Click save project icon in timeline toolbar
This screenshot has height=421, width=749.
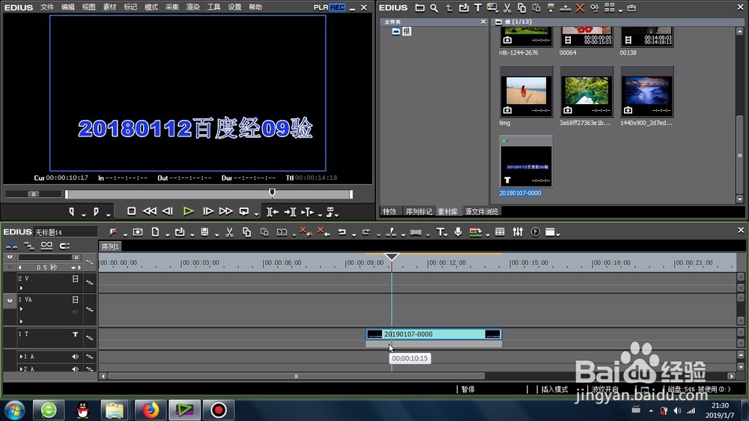click(x=204, y=232)
